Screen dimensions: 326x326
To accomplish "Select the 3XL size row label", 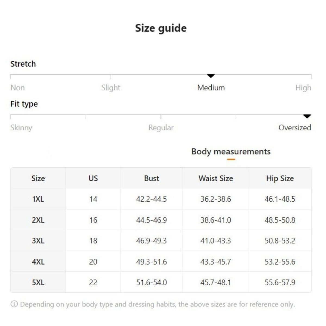I will pyautogui.click(x=38, y=241).
